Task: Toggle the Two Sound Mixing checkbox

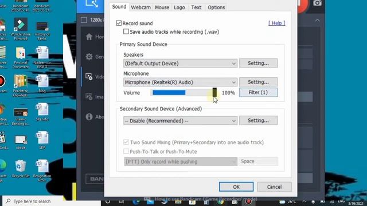Action: pos(126,142)
